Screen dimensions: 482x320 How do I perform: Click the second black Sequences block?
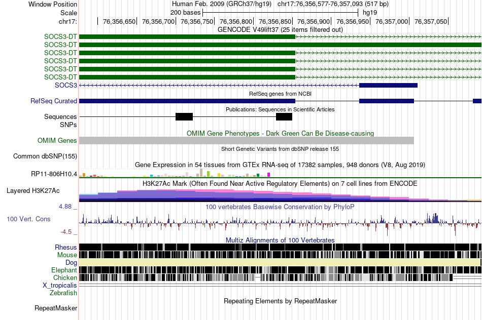click(284, 116)
